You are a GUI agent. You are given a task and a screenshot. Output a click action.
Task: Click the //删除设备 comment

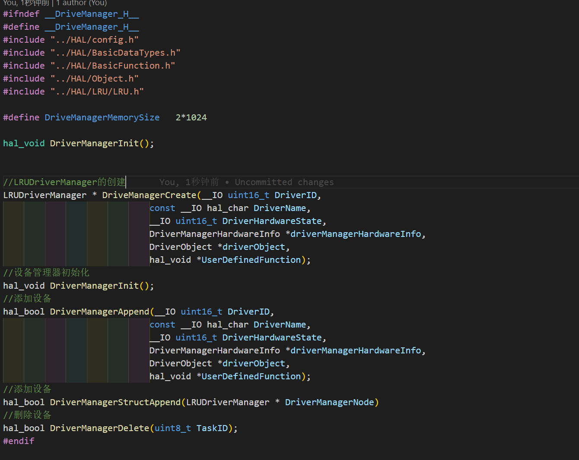(27, 415)
